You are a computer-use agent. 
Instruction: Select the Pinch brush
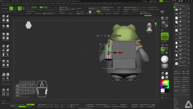pyautogui.click(x=4, y=38)
